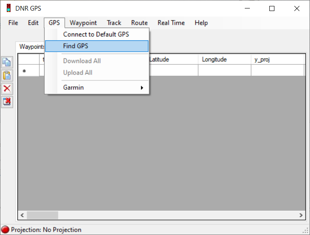This screenshot has height=235, width=310.
Task: Choose Connect to Default GPS
Action: click(x=97, y=34)
